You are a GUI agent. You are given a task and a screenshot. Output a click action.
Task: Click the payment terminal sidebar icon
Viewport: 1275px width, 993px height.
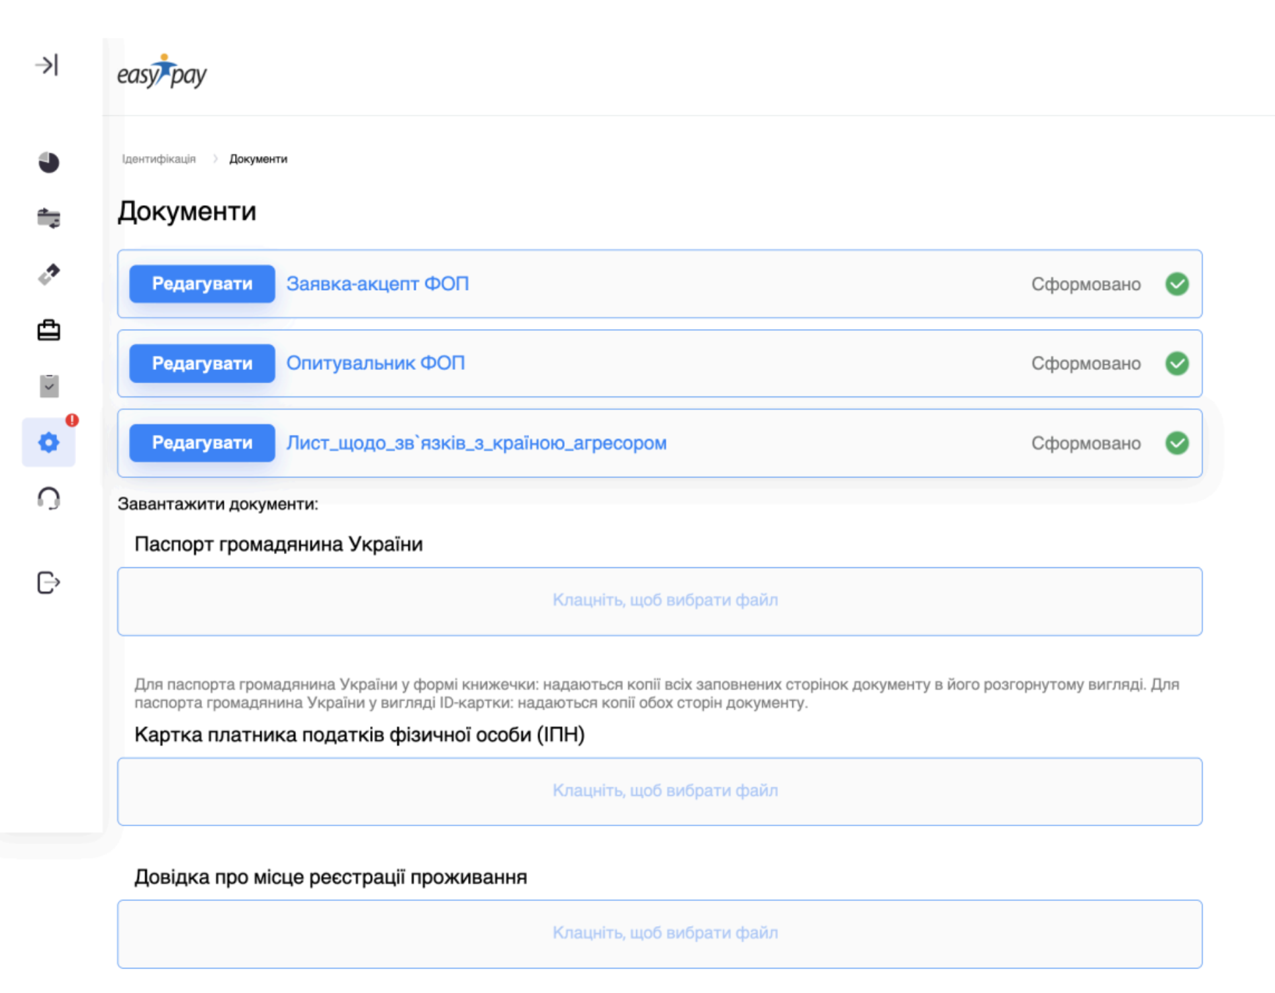pyautogui.click(x=48, y=274)
